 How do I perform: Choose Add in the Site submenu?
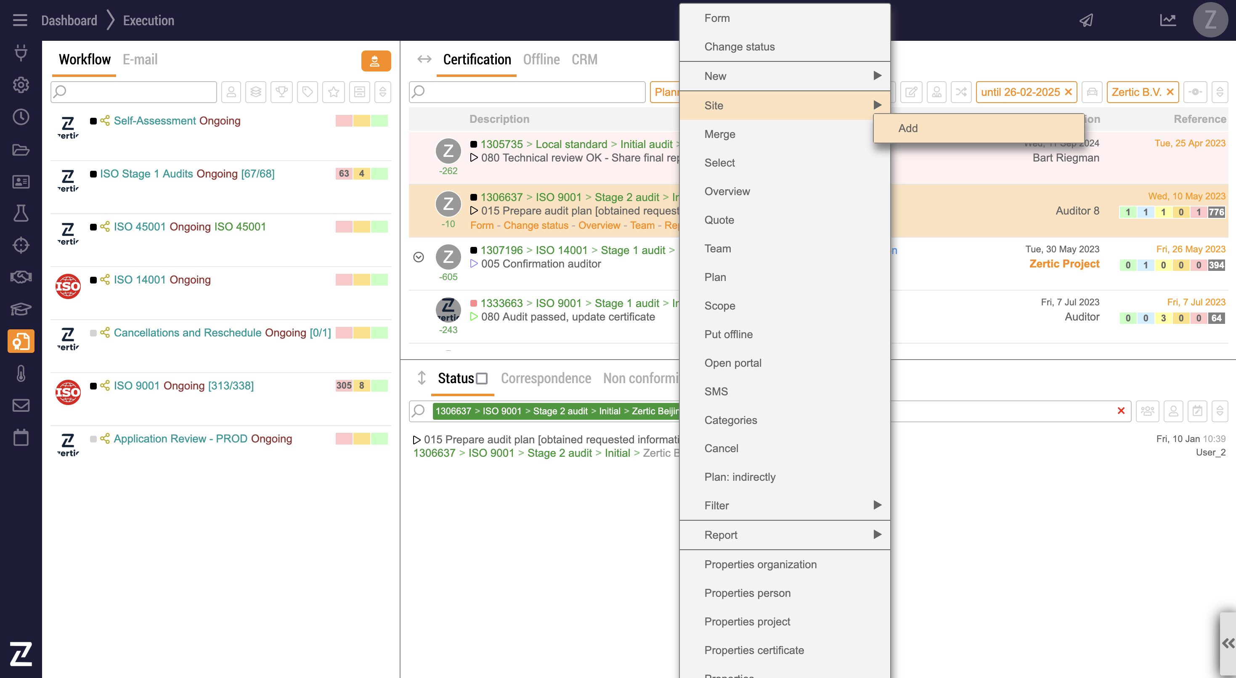coord(908,128)
